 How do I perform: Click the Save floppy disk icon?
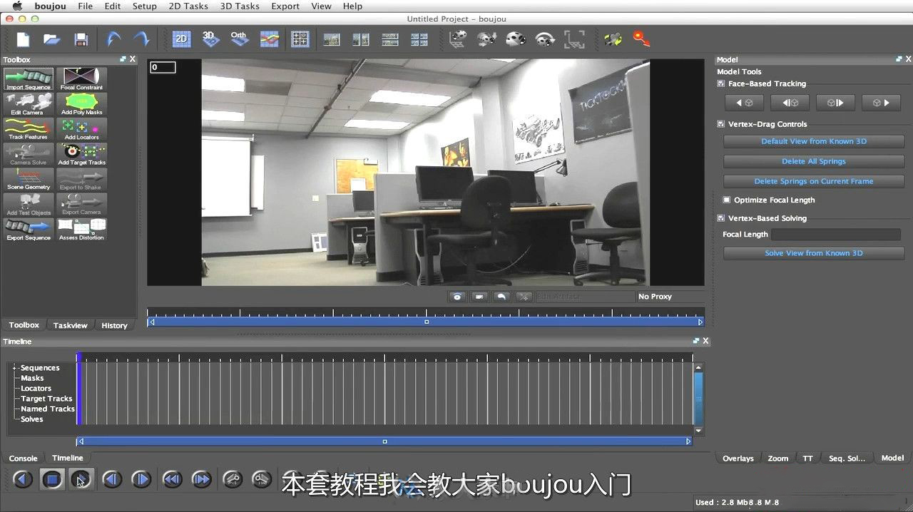pos(81,39)
